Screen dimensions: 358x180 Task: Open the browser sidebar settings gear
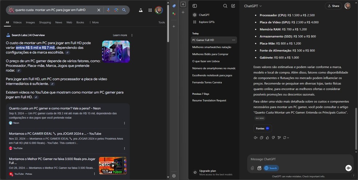(174, 176)
